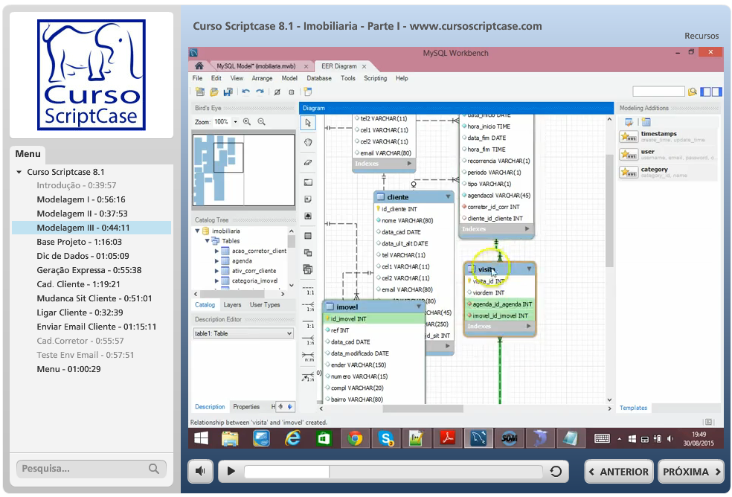
Task: Select the place new table tool
Action: [308, 236]
